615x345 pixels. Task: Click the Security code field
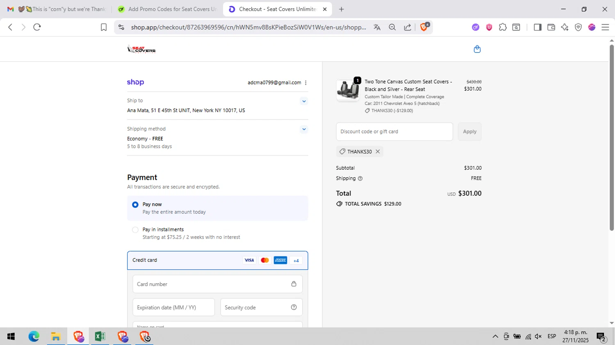[x=261, y=307]
